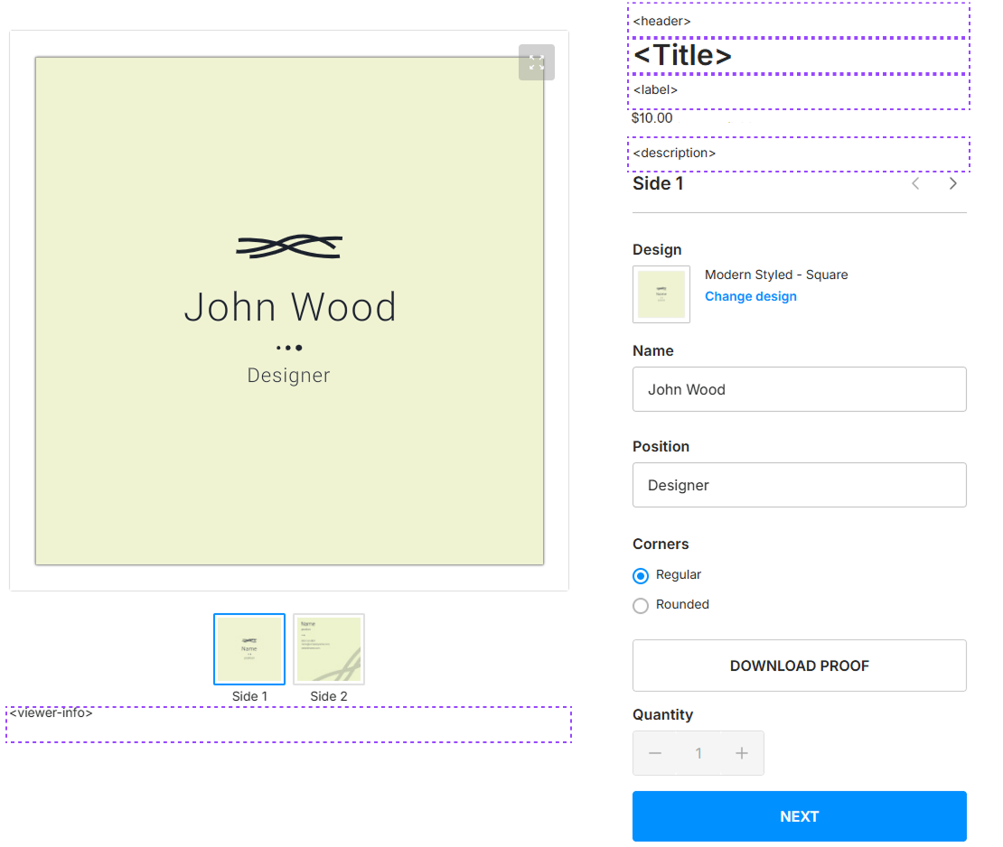Screen dimensions: 1003x847
Task: Select Regular corners option
Action: [x=641, y=576]
